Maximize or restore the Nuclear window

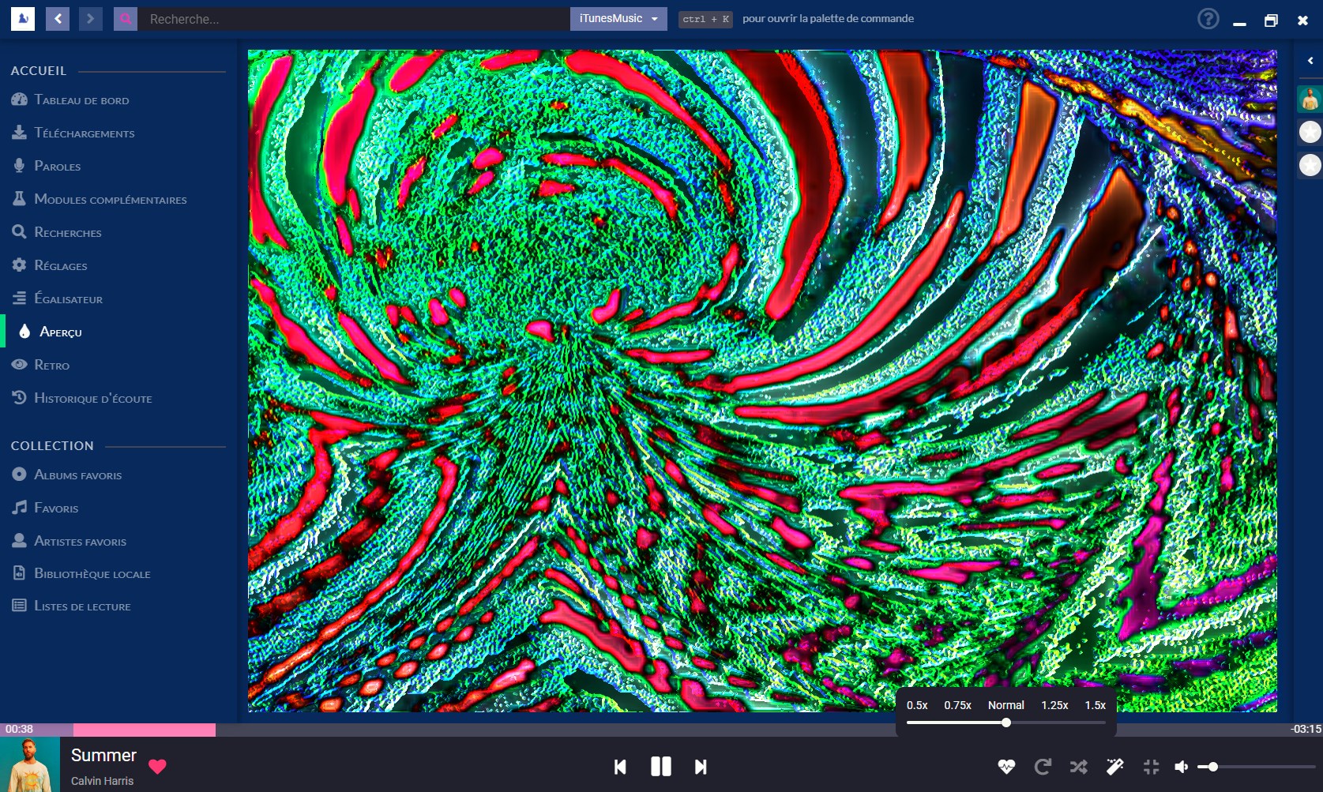(x=1271, y=21)
